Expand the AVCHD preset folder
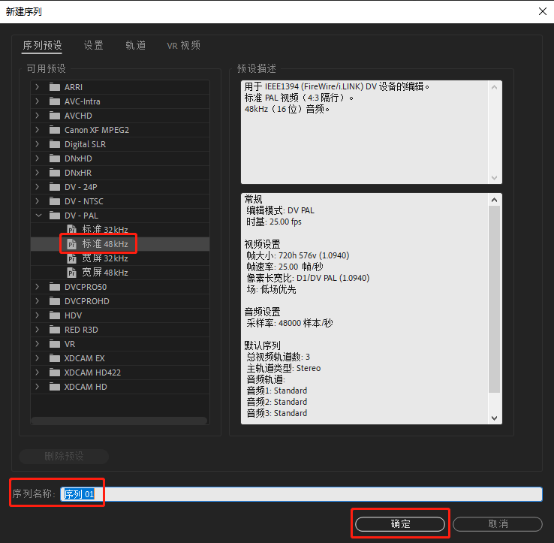 (x=37, y=116)
